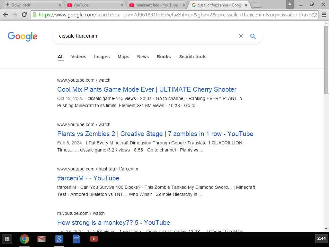Select the Images search filter
Viewport: 329px width, 247px height.
click(102, 57)
